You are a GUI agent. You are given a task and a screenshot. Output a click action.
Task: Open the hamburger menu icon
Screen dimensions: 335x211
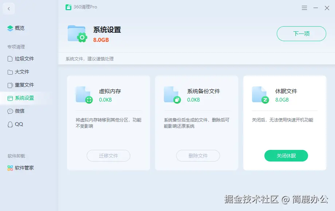tap(304, 8)
